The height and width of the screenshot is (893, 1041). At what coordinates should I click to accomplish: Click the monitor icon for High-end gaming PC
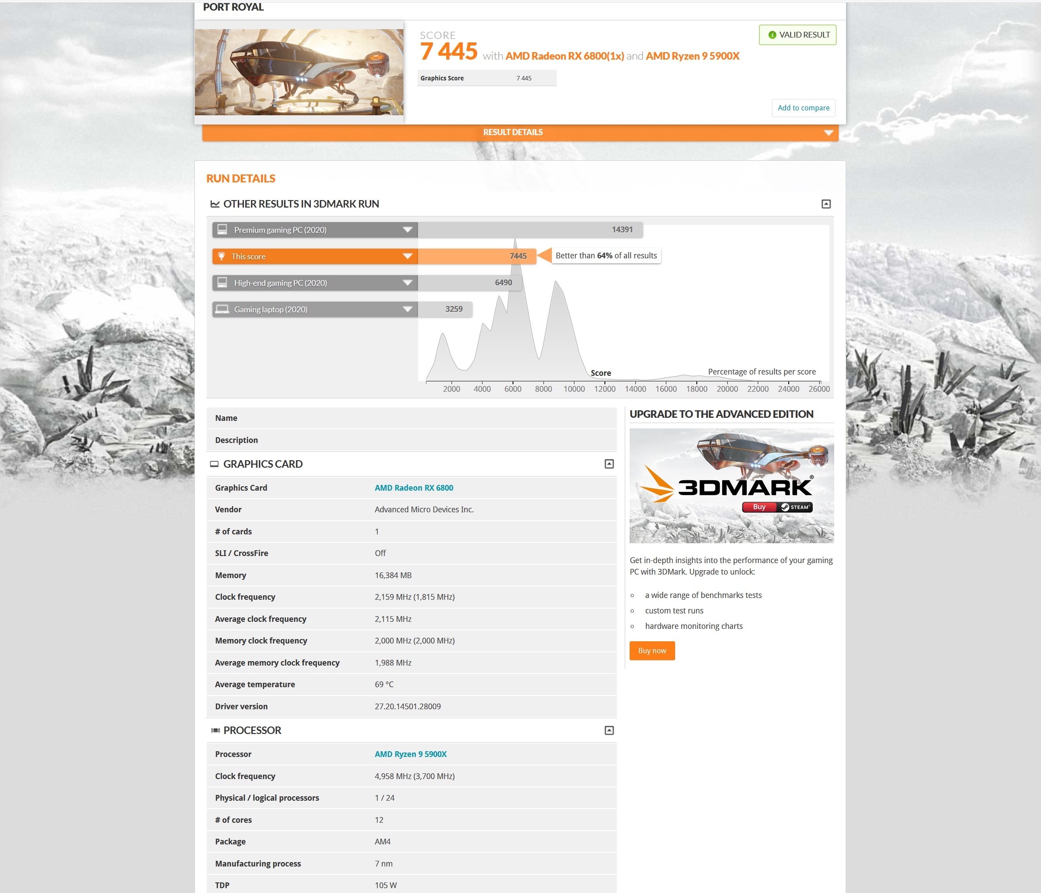pyautogui.click(x=222, y=282)
